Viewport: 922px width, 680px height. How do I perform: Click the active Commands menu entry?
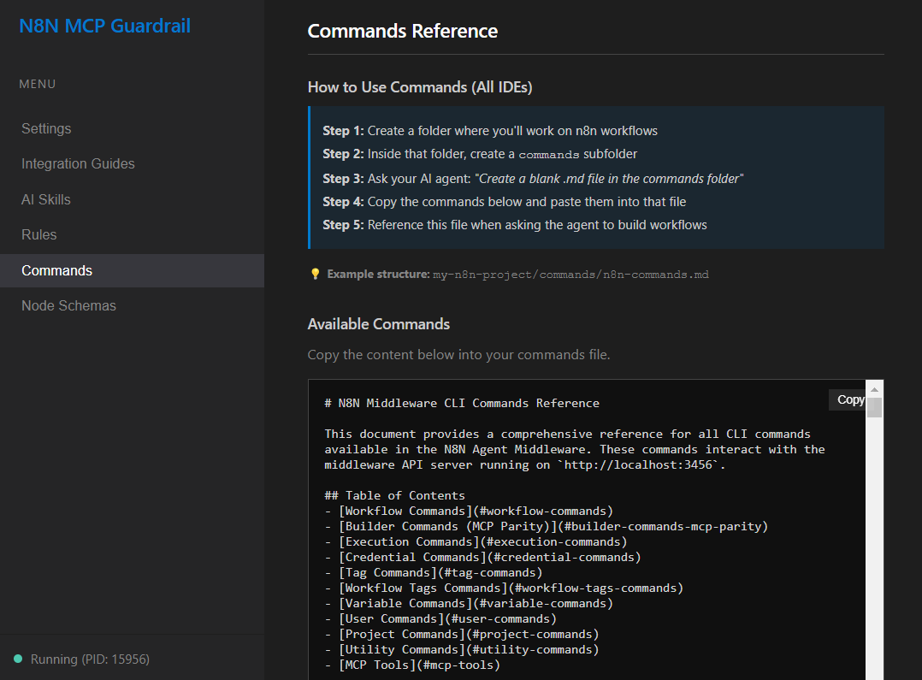(56, 269)
